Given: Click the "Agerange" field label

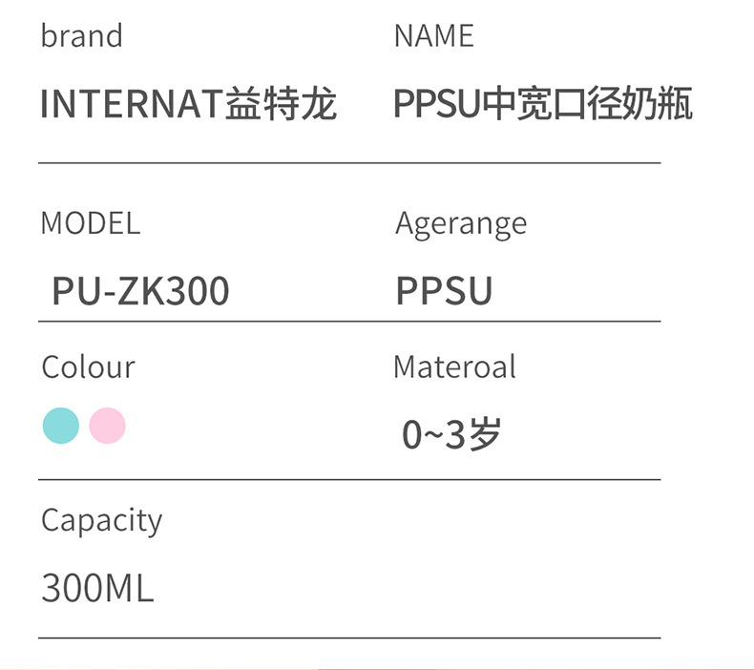Looking at the screenshot, I should coord(461,224).
